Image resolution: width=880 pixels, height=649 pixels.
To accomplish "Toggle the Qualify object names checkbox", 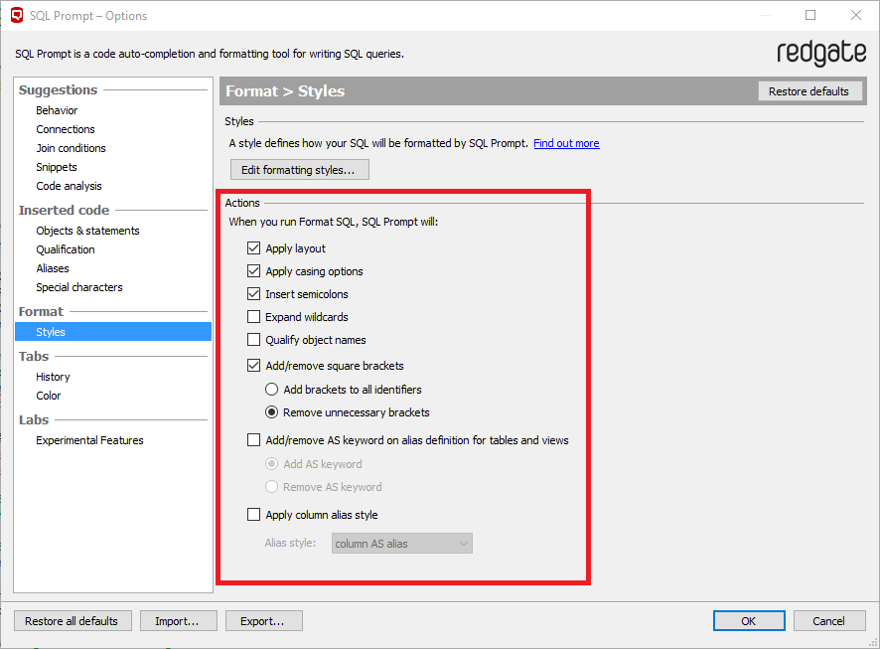I will [x=254, y=340].
